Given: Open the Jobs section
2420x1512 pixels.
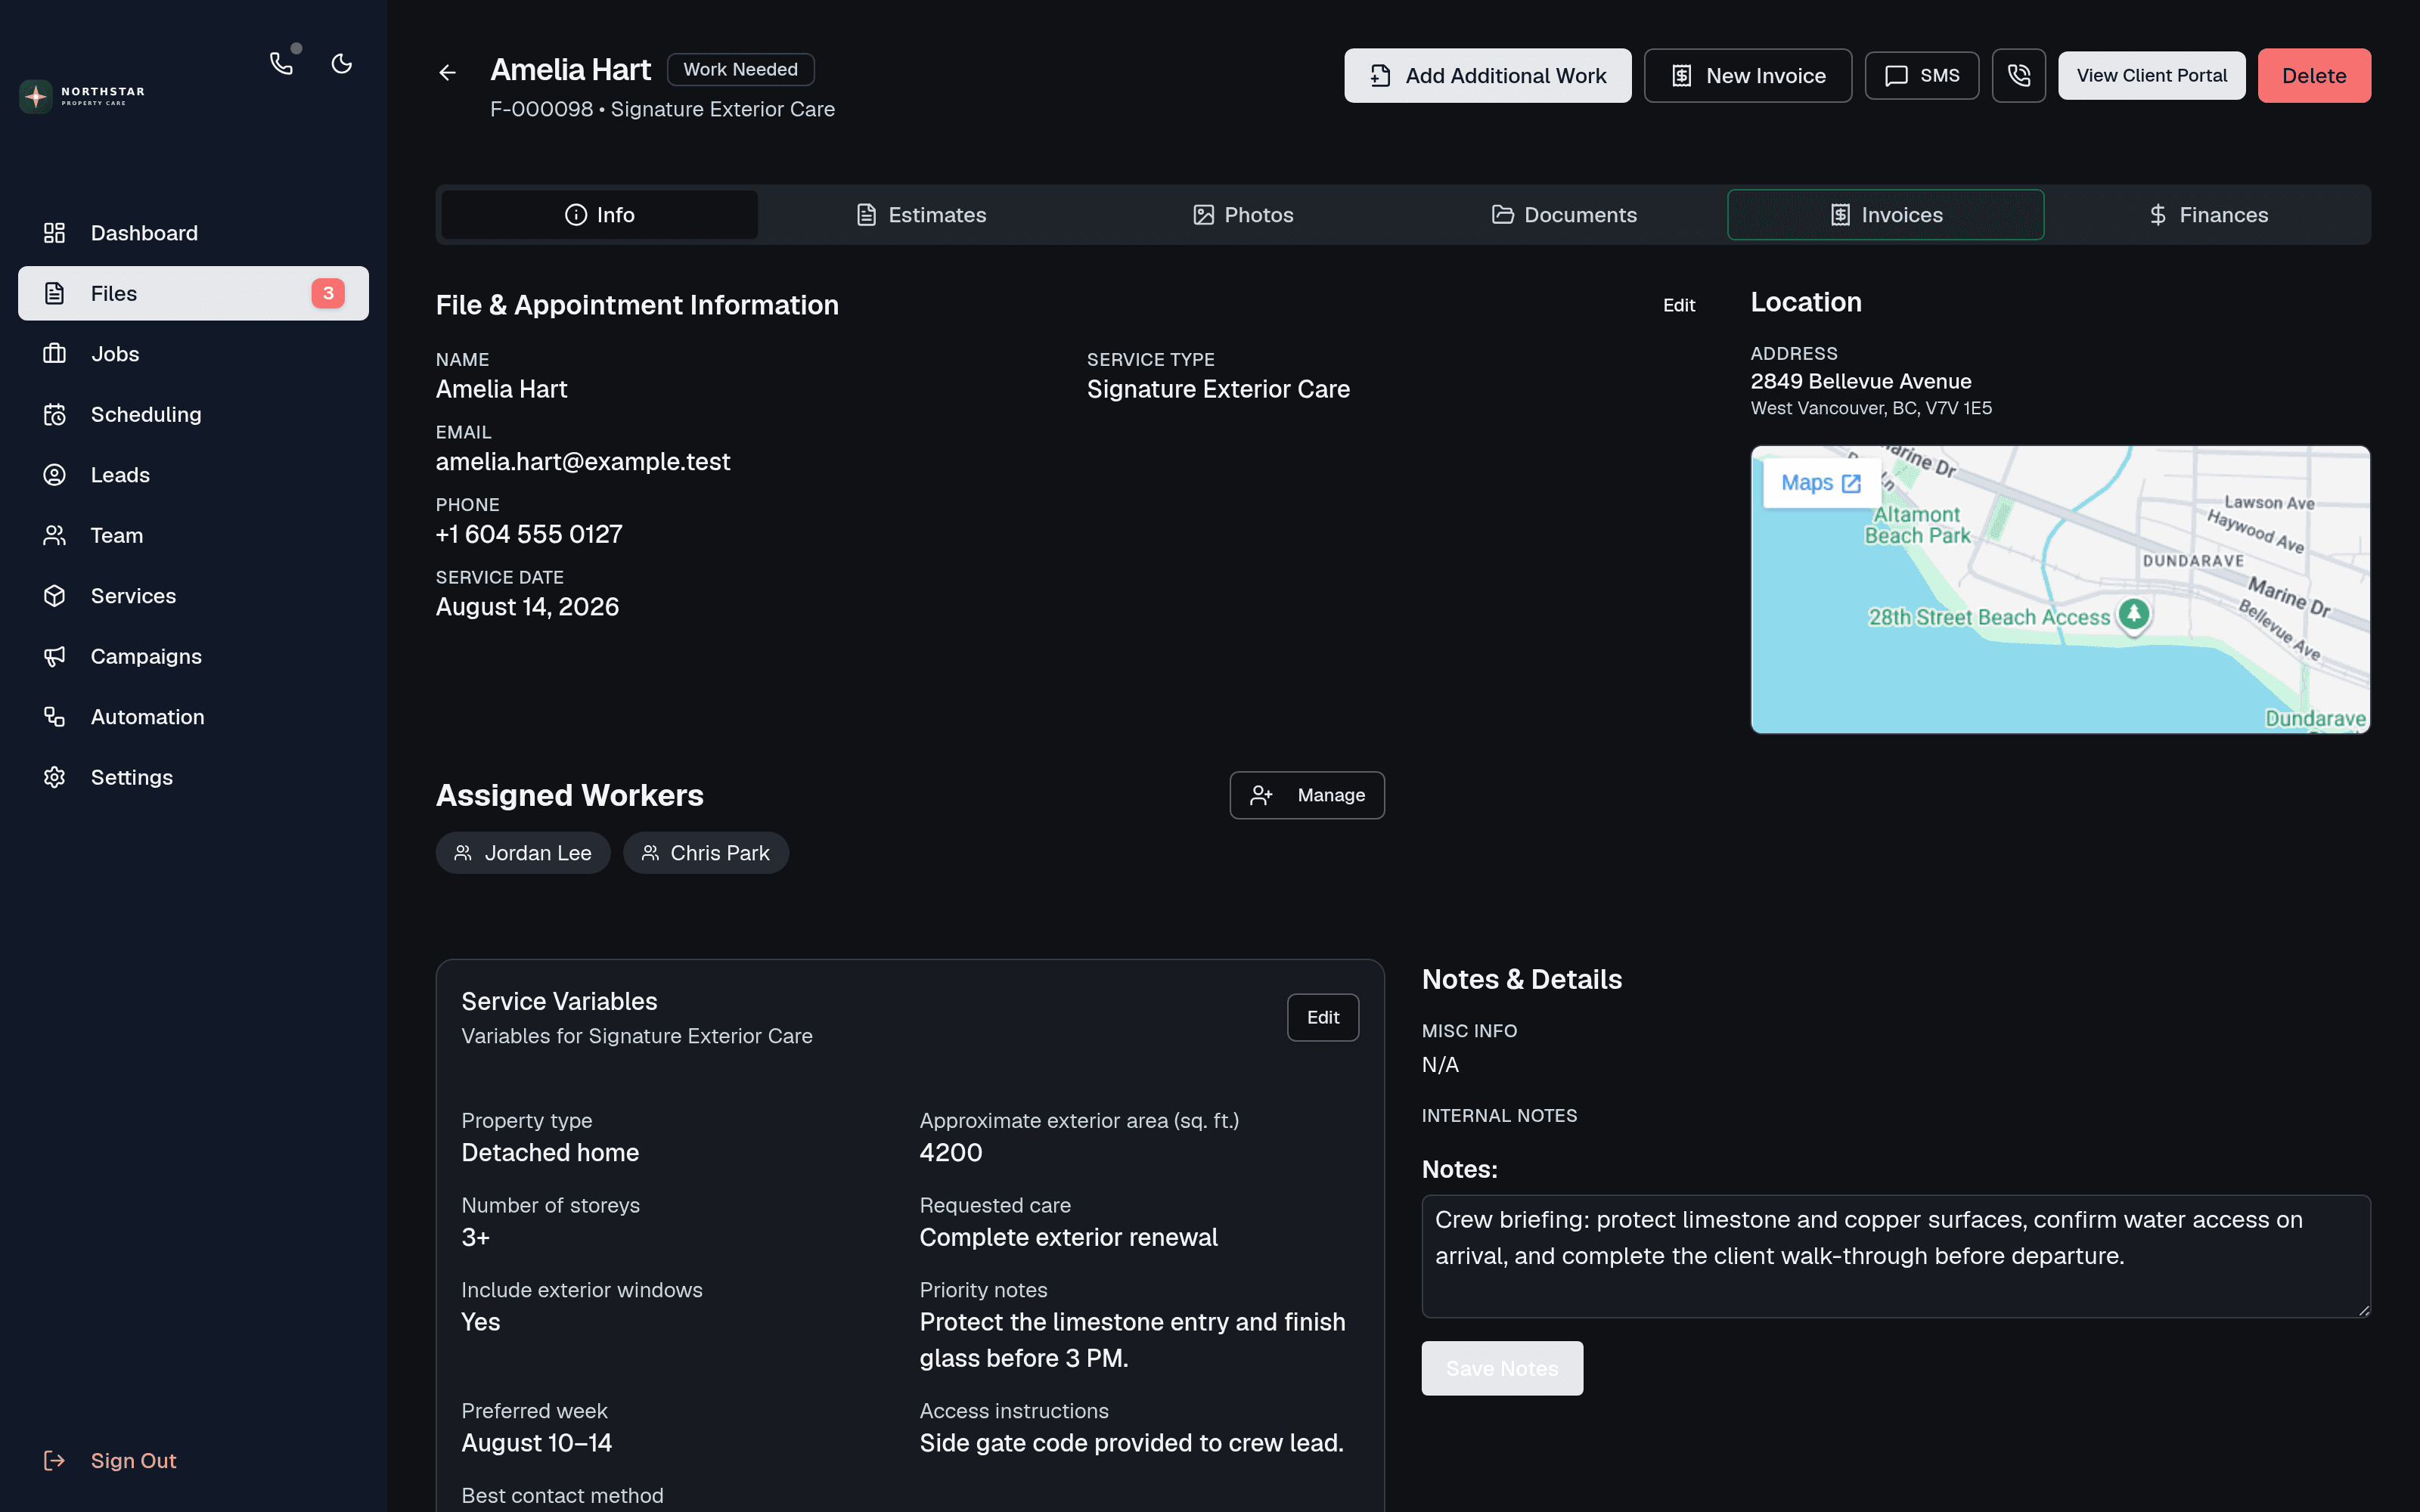Looking at the screenshot, I should (x=193, y=354).
